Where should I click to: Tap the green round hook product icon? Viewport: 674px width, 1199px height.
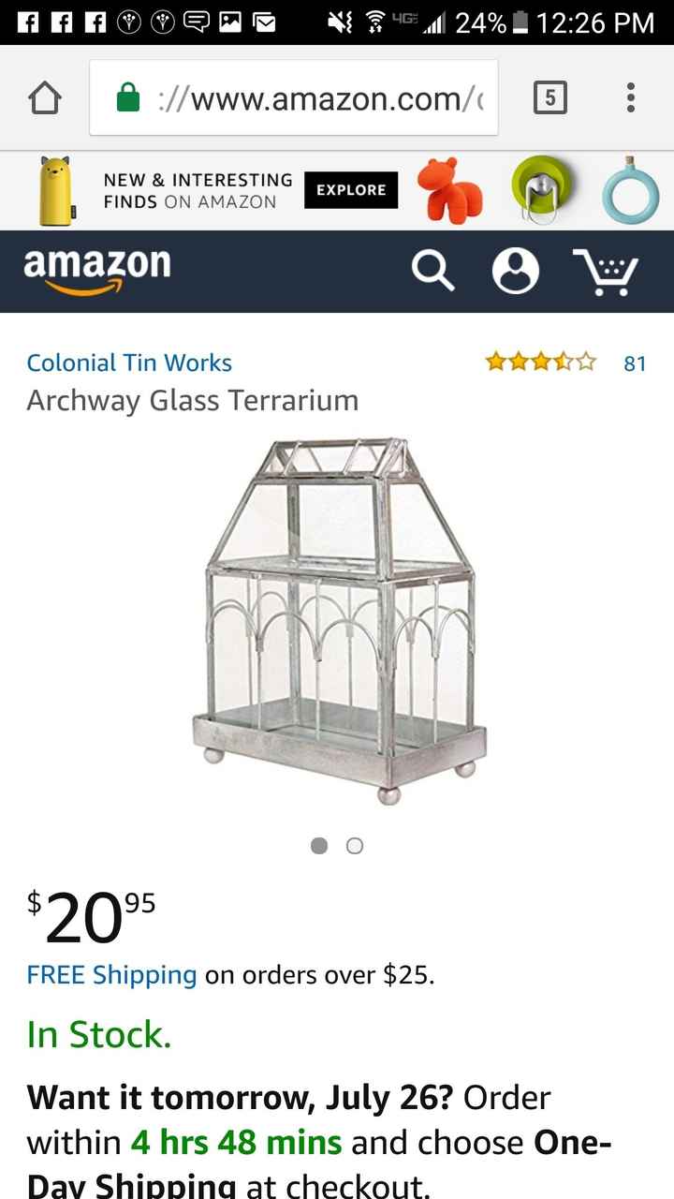pyautogui.click(x=541, y=189)
